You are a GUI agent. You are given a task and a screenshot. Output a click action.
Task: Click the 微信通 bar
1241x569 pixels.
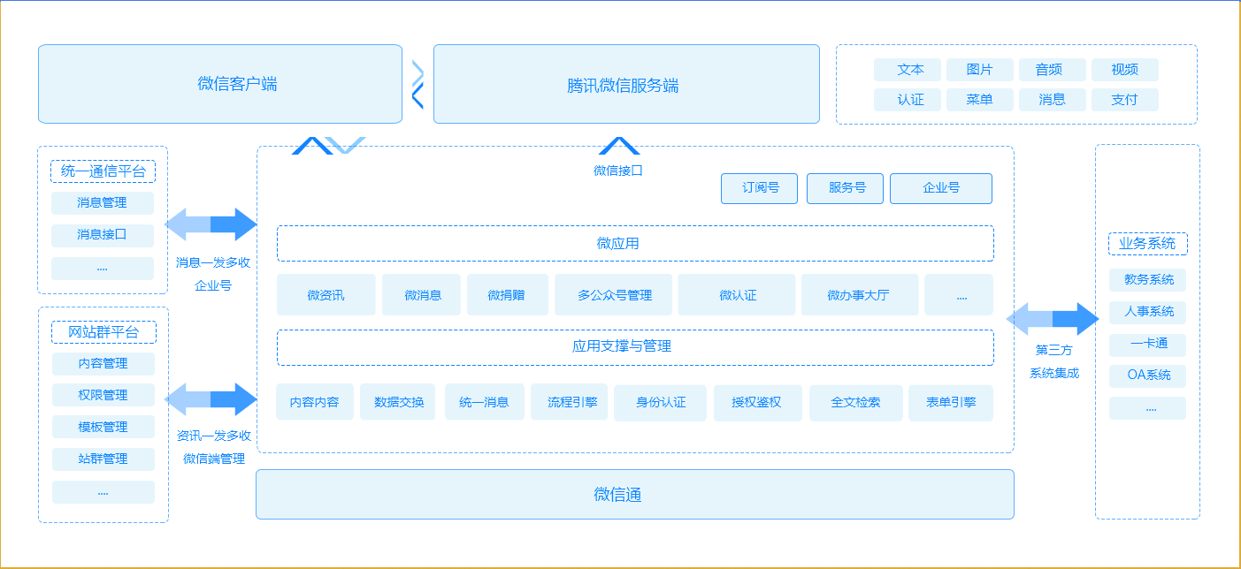click(635, 494)
